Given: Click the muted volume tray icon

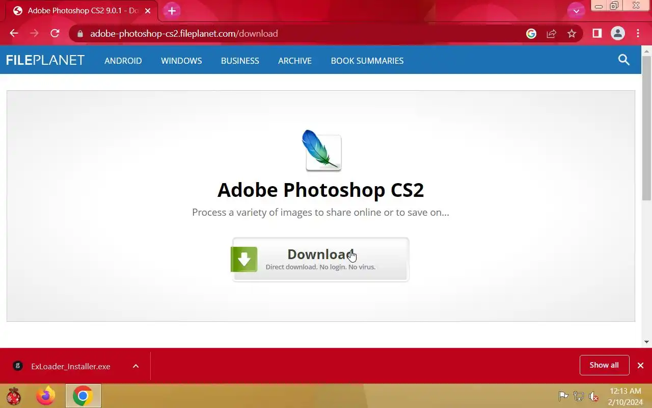Looking at the screenshot, I should coord(593,396).
